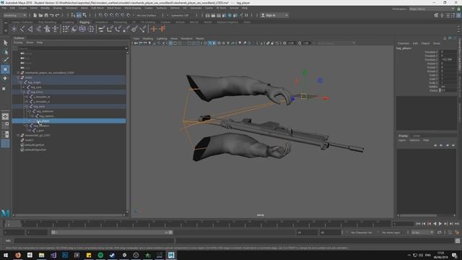Screen dimensions: 462x260
Task: Switch to the Scale tool
Action: coord(4,88)
